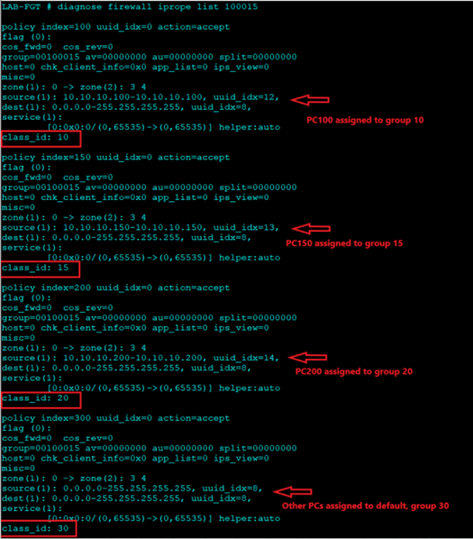Click the boxed class_id: 20 text

(x=35, y=398)
